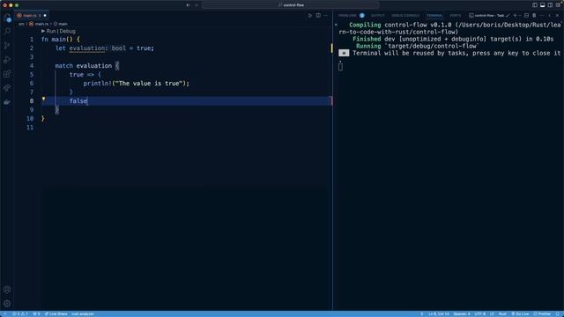The height and width of the screenshot is (317, 564).
Task: Create a new terminal with plus icon
Action: 515,16
